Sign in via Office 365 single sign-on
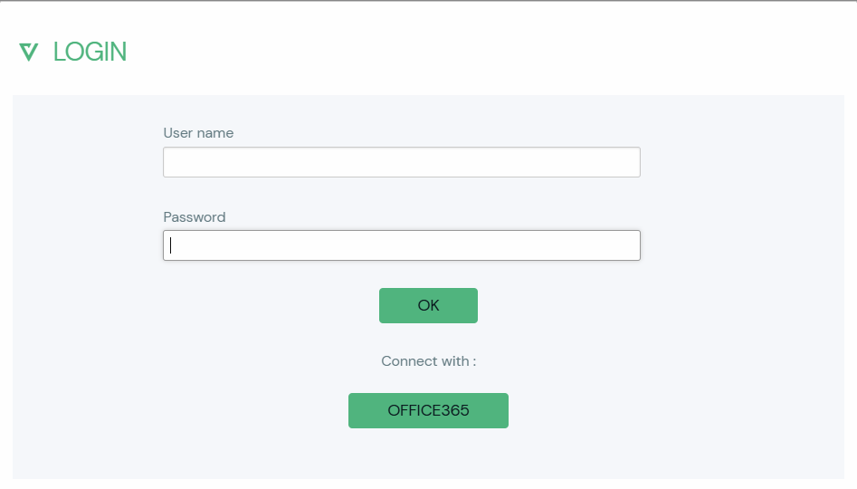 pyautogui.click(x=428, y=410)
